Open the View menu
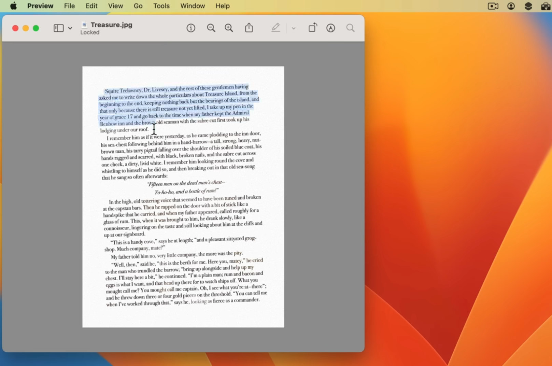Viewport: 552px width, 366px height. click(x=115, y=6)
